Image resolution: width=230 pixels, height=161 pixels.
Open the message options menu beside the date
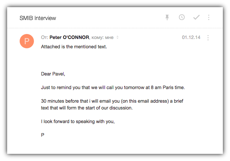(x=208, y=38)
